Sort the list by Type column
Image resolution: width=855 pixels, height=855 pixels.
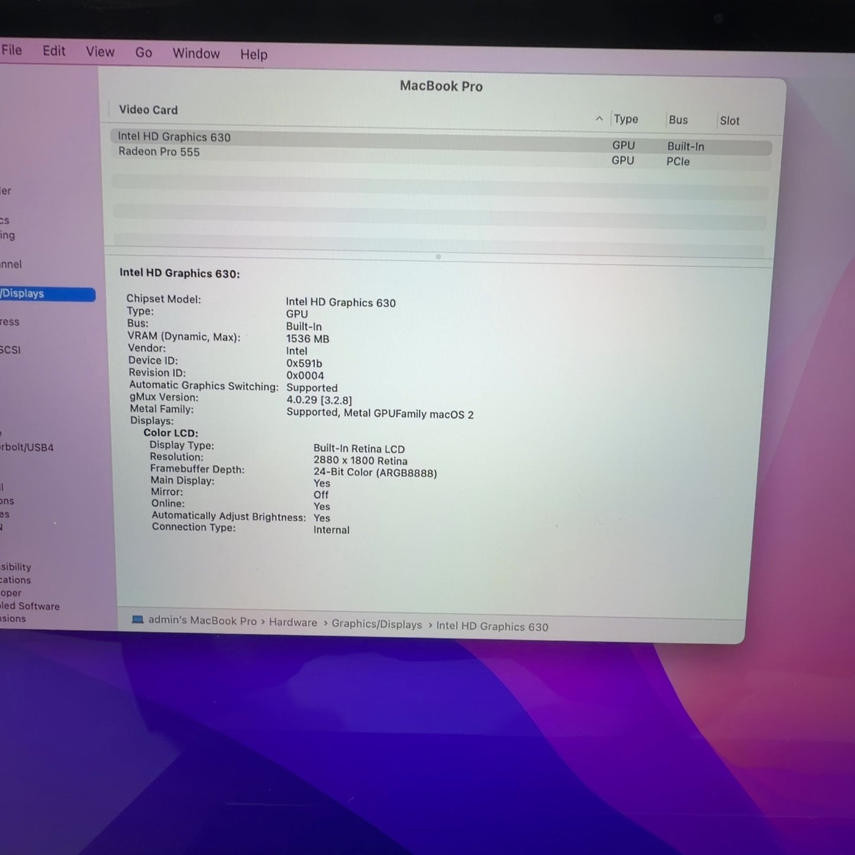click(x=625, y=119)
